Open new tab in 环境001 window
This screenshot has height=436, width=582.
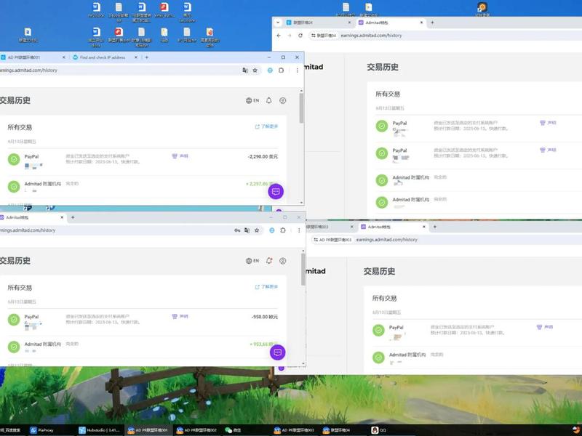click(147, 57)
